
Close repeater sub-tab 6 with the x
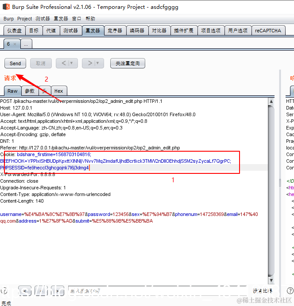(x=15, y=44)
